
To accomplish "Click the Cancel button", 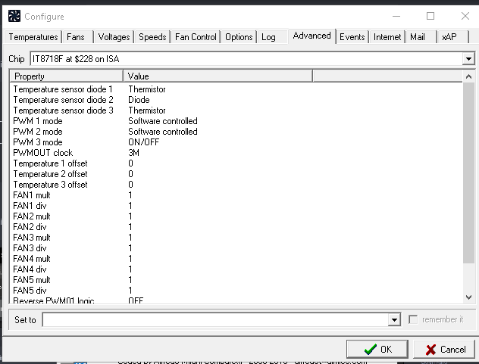I will pos(444,349).
